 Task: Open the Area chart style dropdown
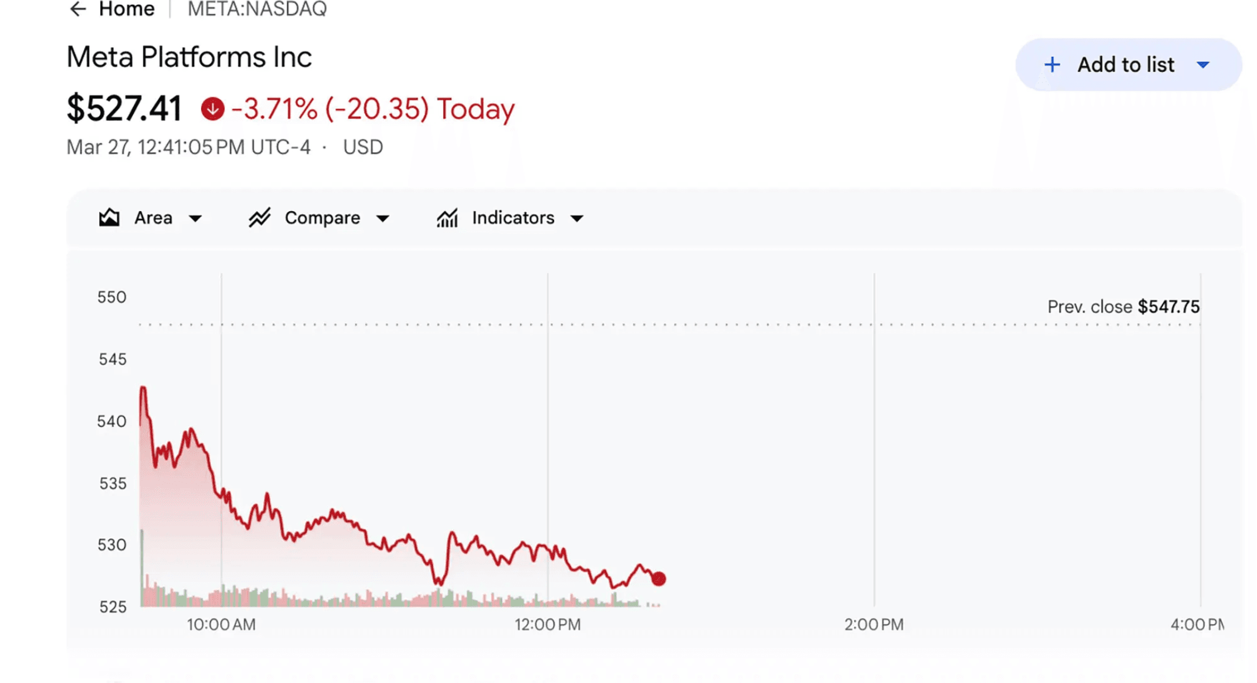pos(197,218)
